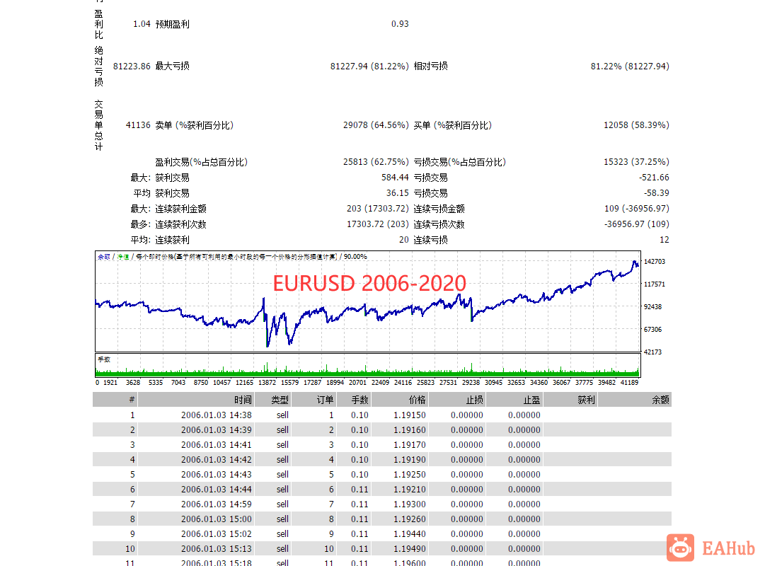This screenshot has width=765, height=566.
Task: Select price cell 1.19210
Action: click(x=409, y=490)
